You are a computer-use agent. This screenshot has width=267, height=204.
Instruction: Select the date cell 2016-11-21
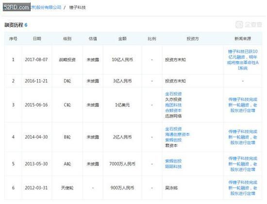[x=36, y=81]
